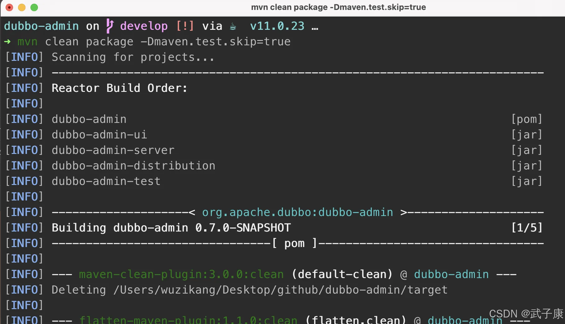Click the 'dubbo-admin-ui' module name
This screenshot has height=324, width=565.
pos(99,135)
